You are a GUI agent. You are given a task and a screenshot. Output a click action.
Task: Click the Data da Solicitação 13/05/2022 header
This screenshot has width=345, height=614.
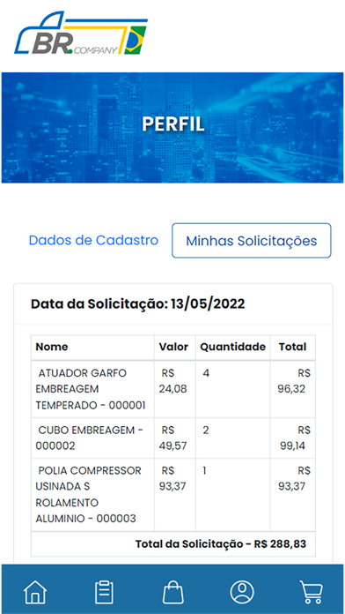point(138,303)
